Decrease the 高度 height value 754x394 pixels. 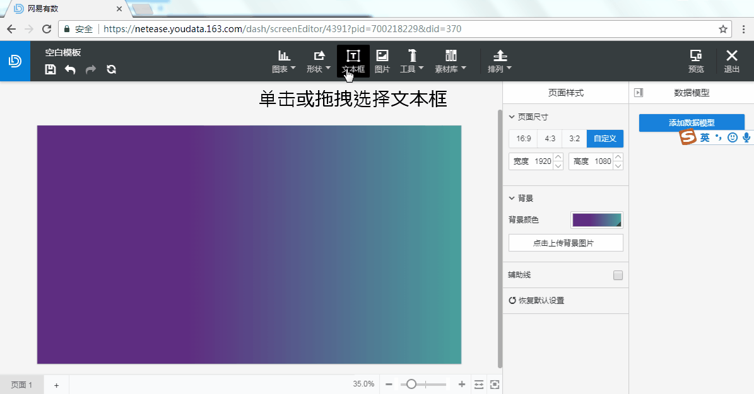(x=618, y=166)
